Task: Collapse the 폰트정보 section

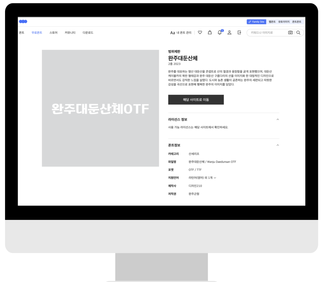Action: [x=278, y=145]
